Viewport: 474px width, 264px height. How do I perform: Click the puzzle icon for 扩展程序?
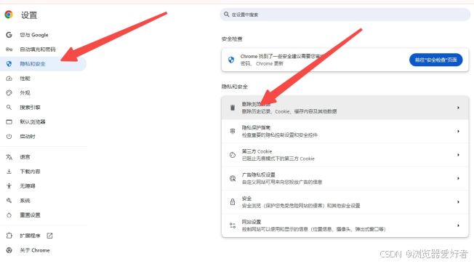9,236
